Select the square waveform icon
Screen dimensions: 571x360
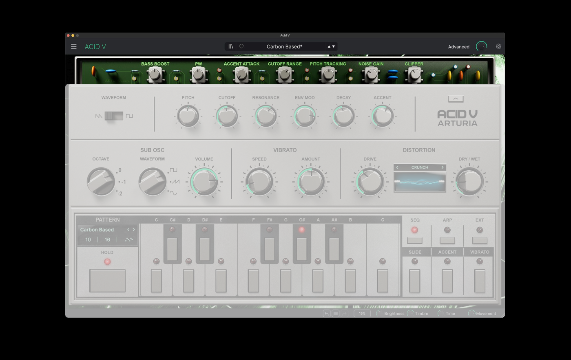point(129,116)
